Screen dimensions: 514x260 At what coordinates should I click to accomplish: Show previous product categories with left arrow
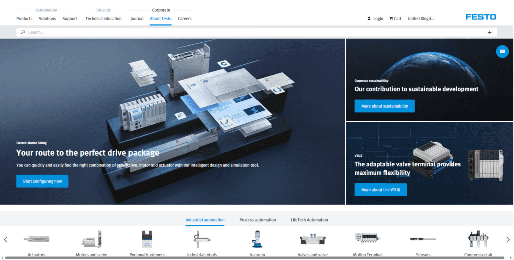coord(6,240)
